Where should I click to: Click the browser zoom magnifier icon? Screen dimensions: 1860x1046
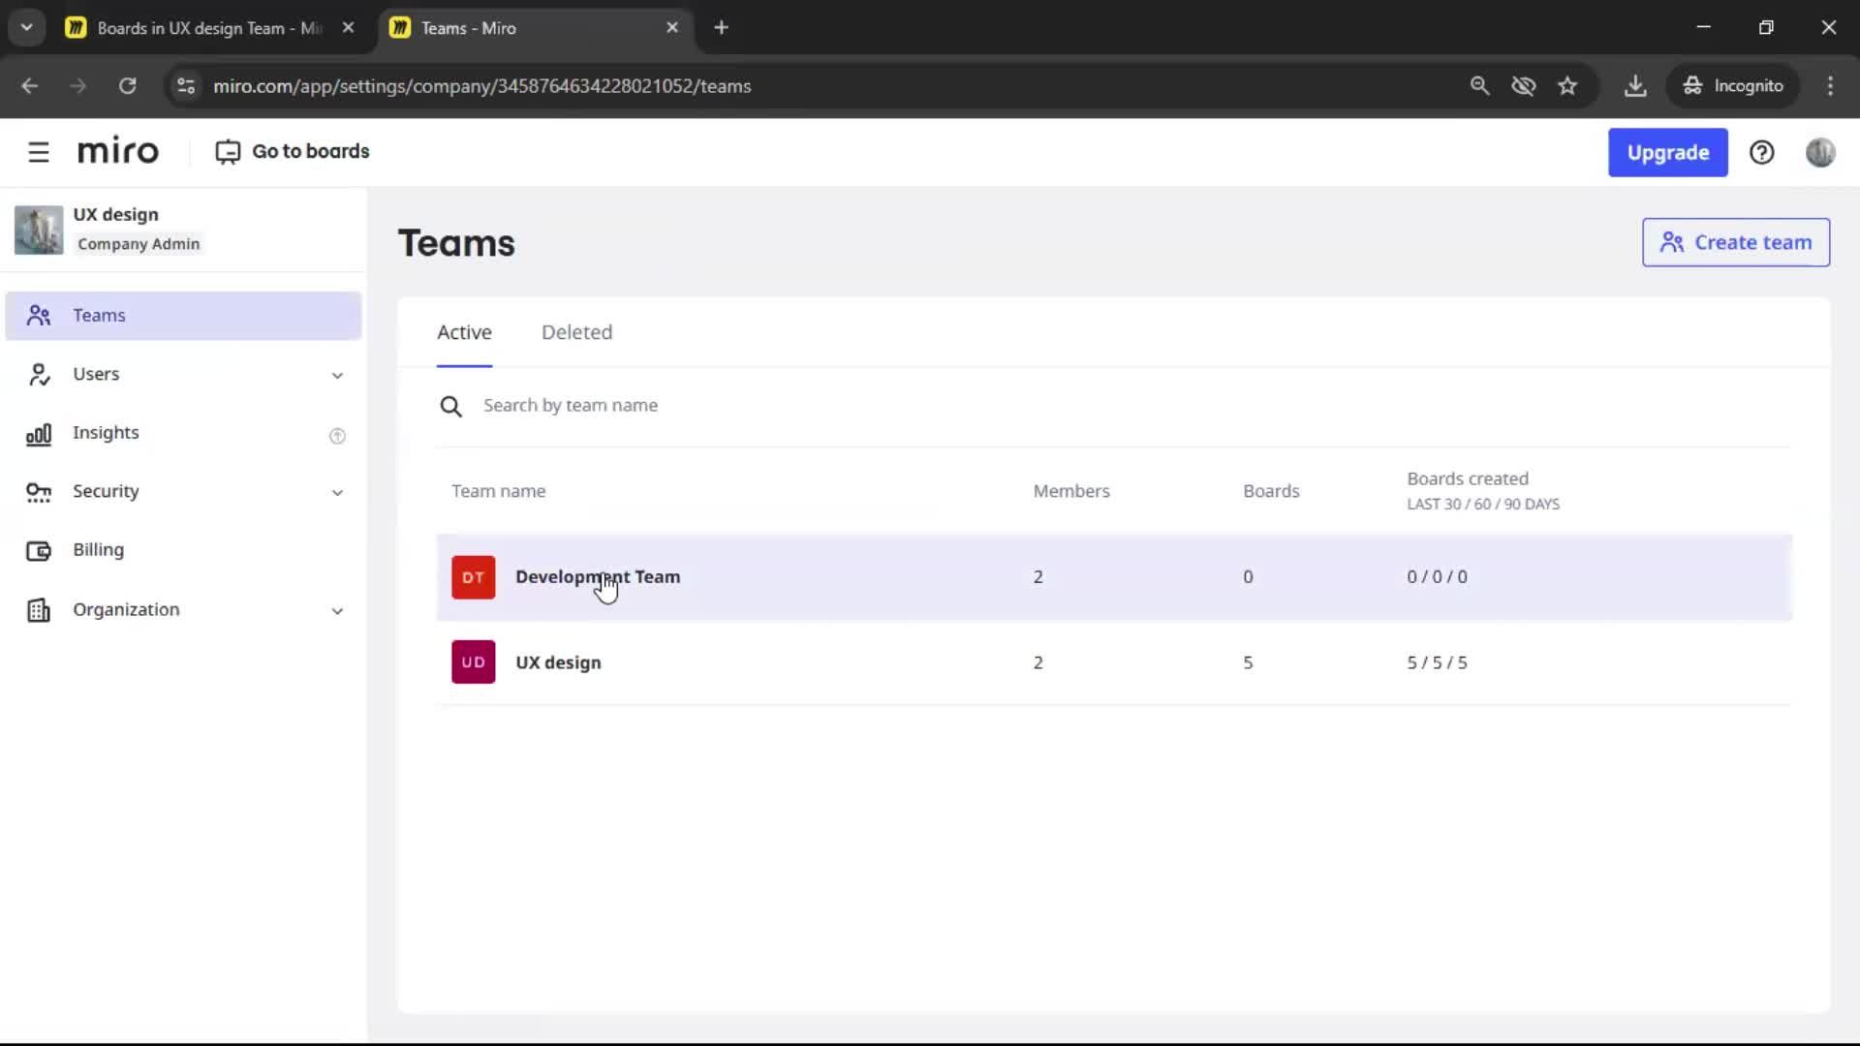[x=1479, y=86]
